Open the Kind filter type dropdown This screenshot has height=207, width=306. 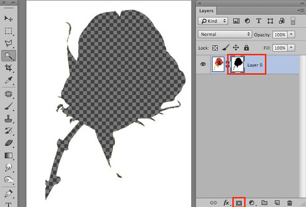click(213, 21)
